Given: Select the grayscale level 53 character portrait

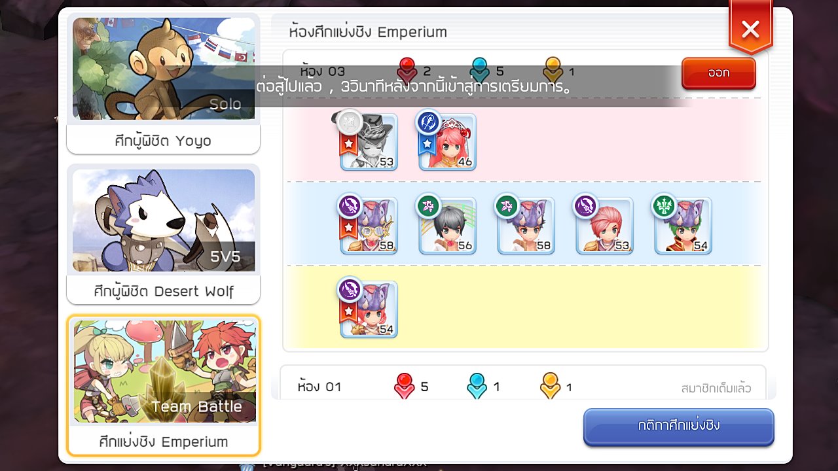Looking at the screenshot, I should [x=369, y=142].
